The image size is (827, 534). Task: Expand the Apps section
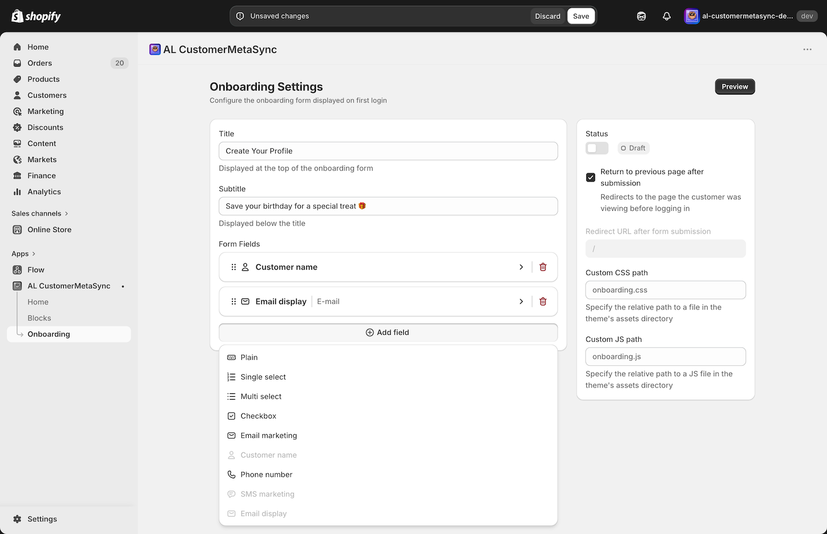[24, 254]
